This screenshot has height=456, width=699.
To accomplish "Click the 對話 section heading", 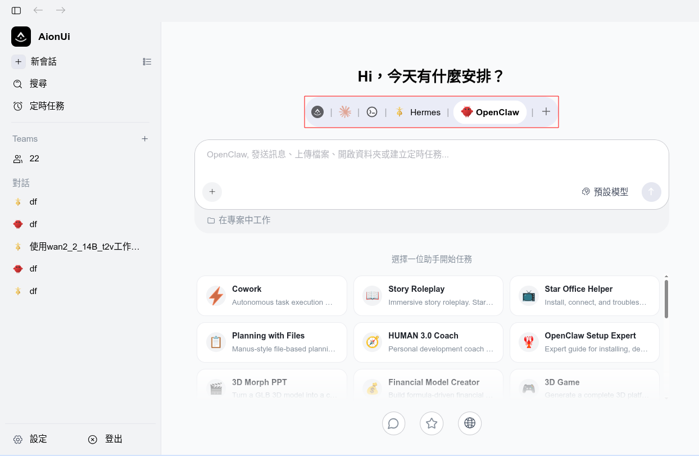I will point(21,183).
